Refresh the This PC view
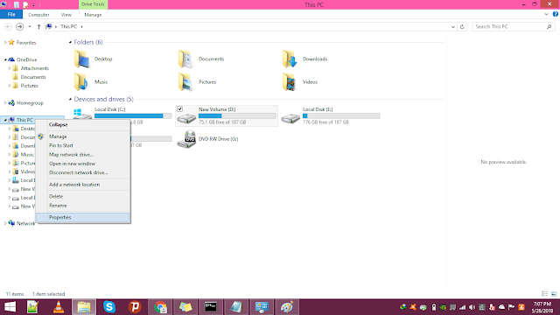This screenshot has height=315, width=560. [x=462, y=27]
